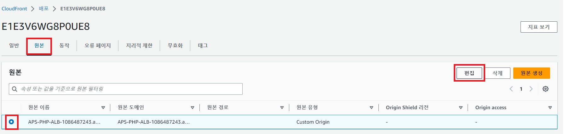Follow the 배포 breadcrumb link

point(44,9)
